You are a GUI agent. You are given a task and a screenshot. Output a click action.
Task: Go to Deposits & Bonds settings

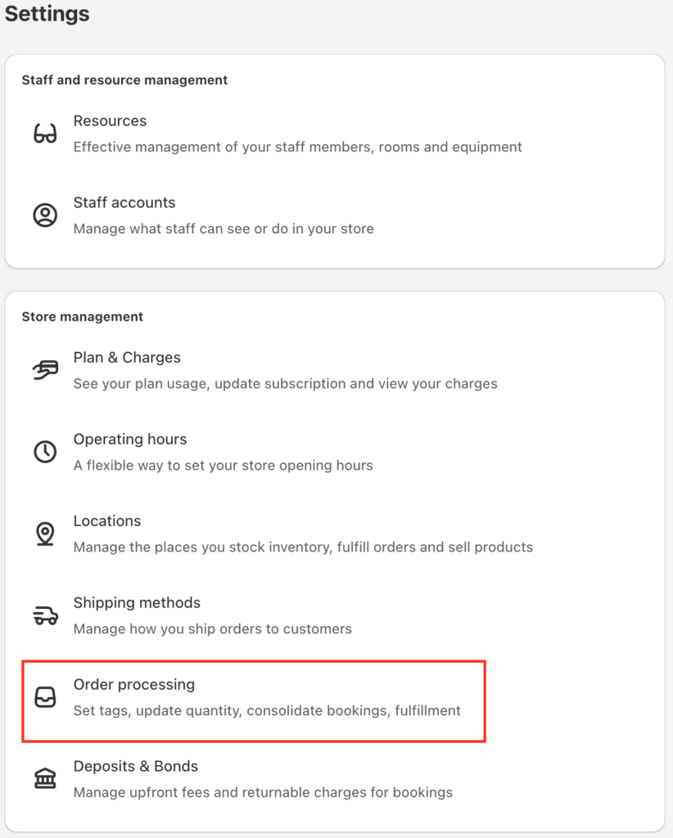click(x=135, y=766)
